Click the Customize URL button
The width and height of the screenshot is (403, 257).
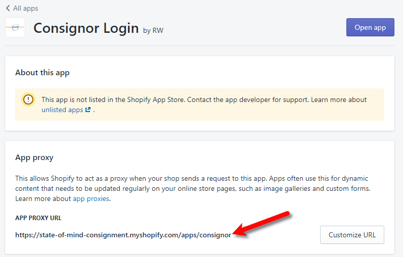coord(352,235)
